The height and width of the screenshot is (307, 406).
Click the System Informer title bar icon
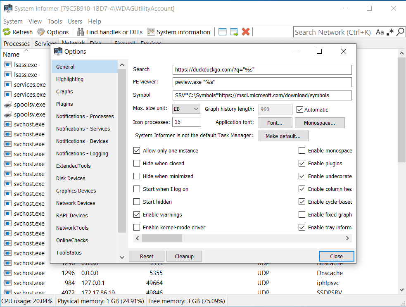point(8,8)
